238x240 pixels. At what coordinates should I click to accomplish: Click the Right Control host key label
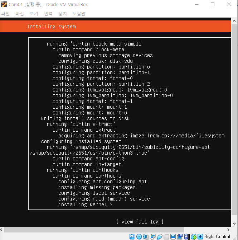point(217,237)
